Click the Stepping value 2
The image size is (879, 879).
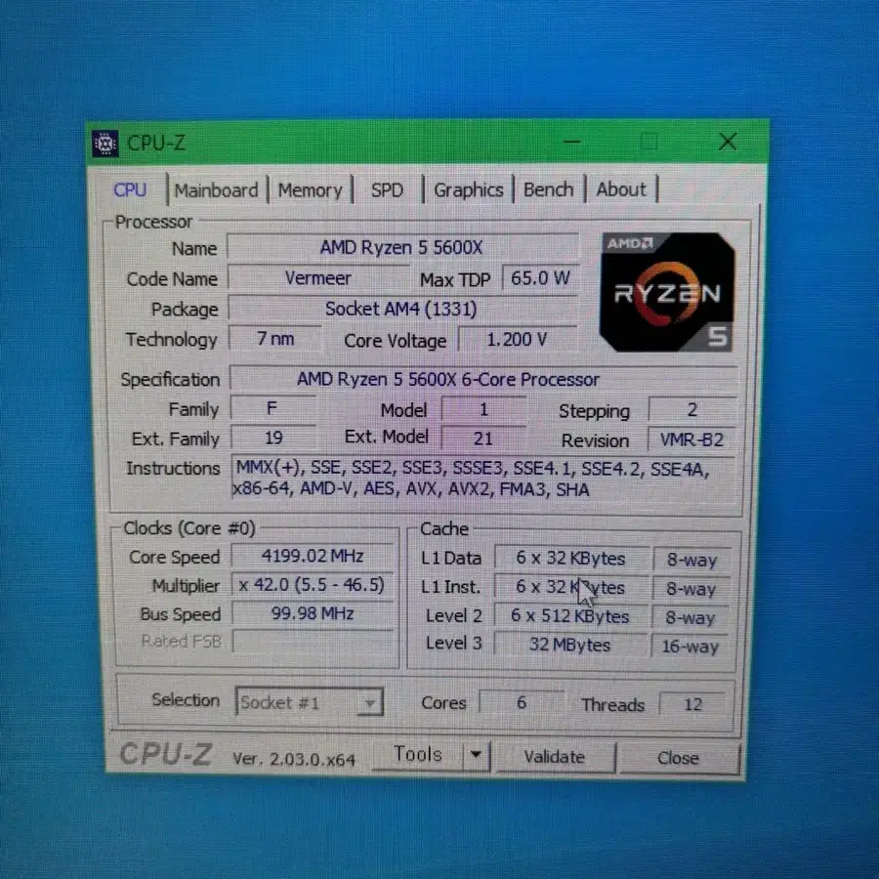coord(692,410)
